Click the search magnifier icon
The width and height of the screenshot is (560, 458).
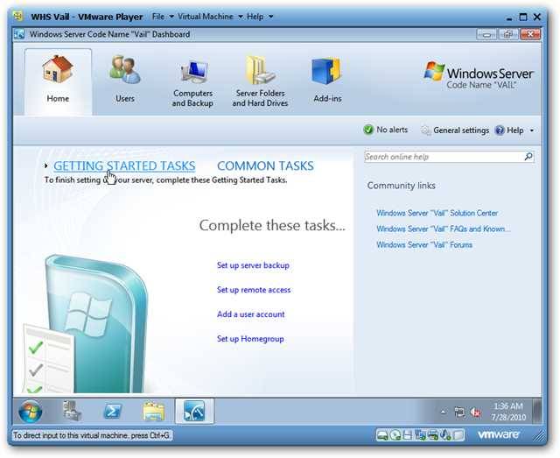528,157
